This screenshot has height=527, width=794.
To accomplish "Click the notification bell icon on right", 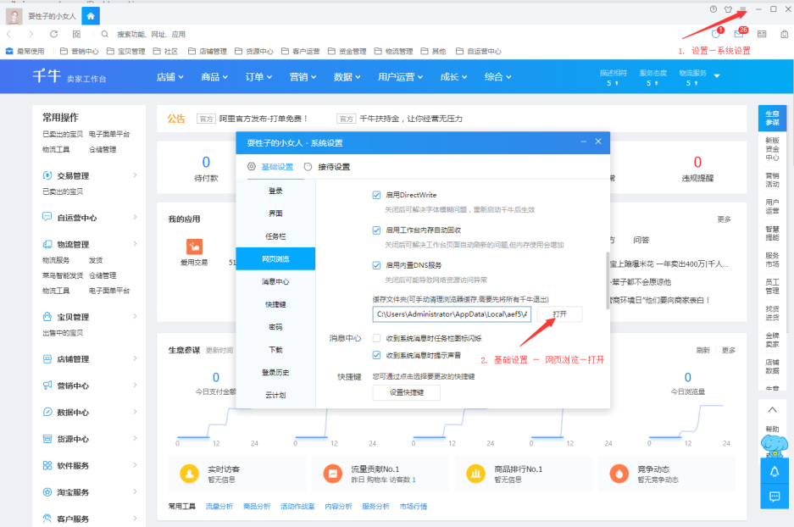I will tap(774, 471).
